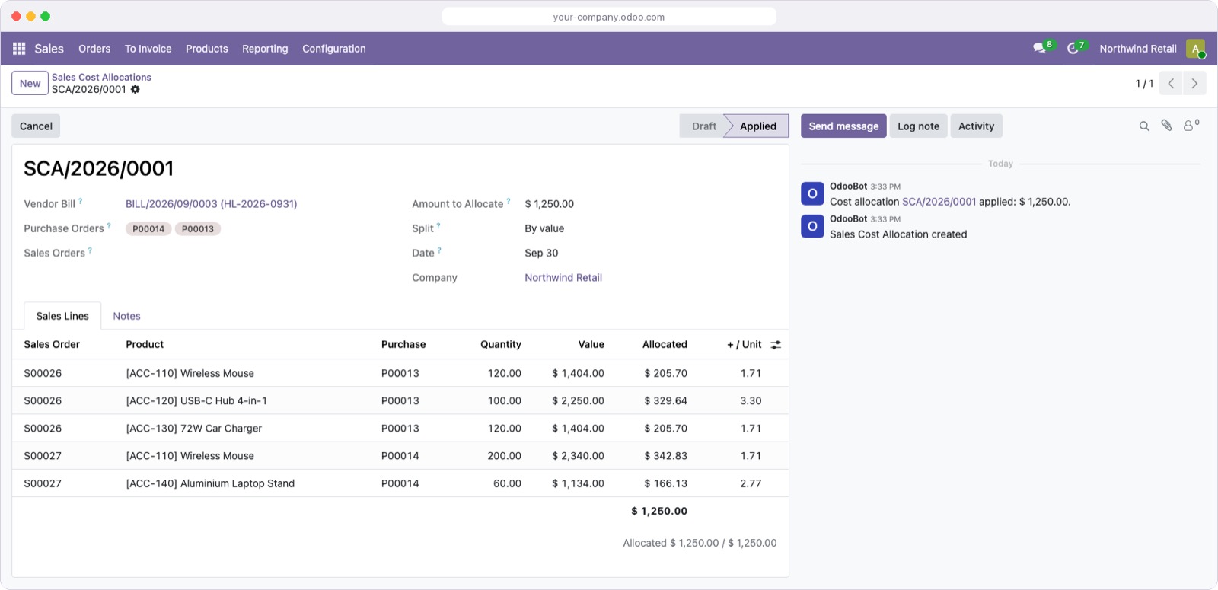Viewport: 1218px width, 590px height.
Task: Open the conversations chat bubble icon
Action: click(x=1039, y=48)
